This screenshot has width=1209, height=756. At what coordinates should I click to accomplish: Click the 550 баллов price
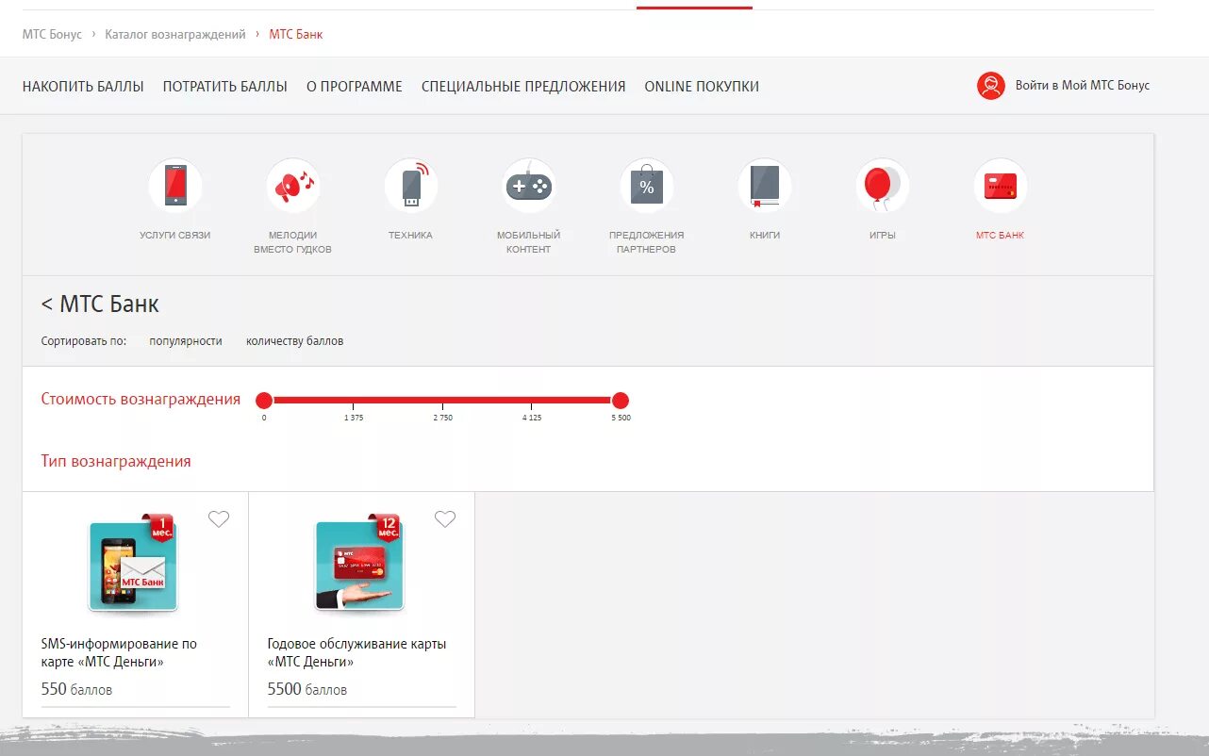tap(76, 689)
